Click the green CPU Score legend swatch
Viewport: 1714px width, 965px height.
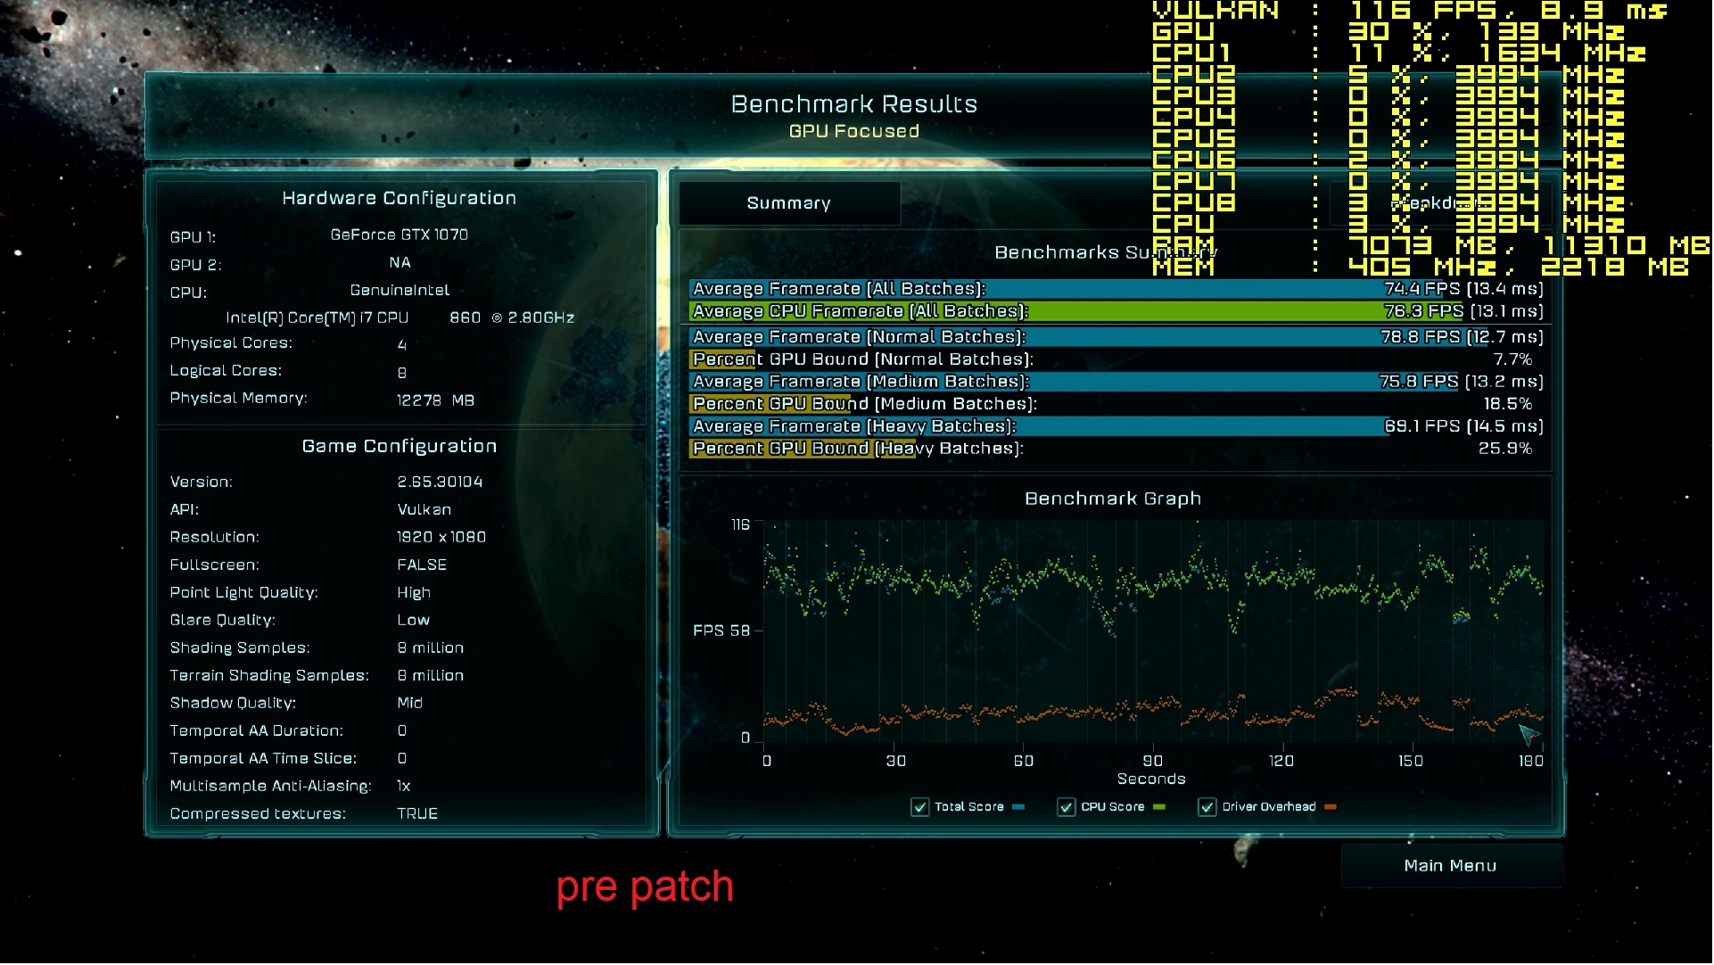(1158, 807)
